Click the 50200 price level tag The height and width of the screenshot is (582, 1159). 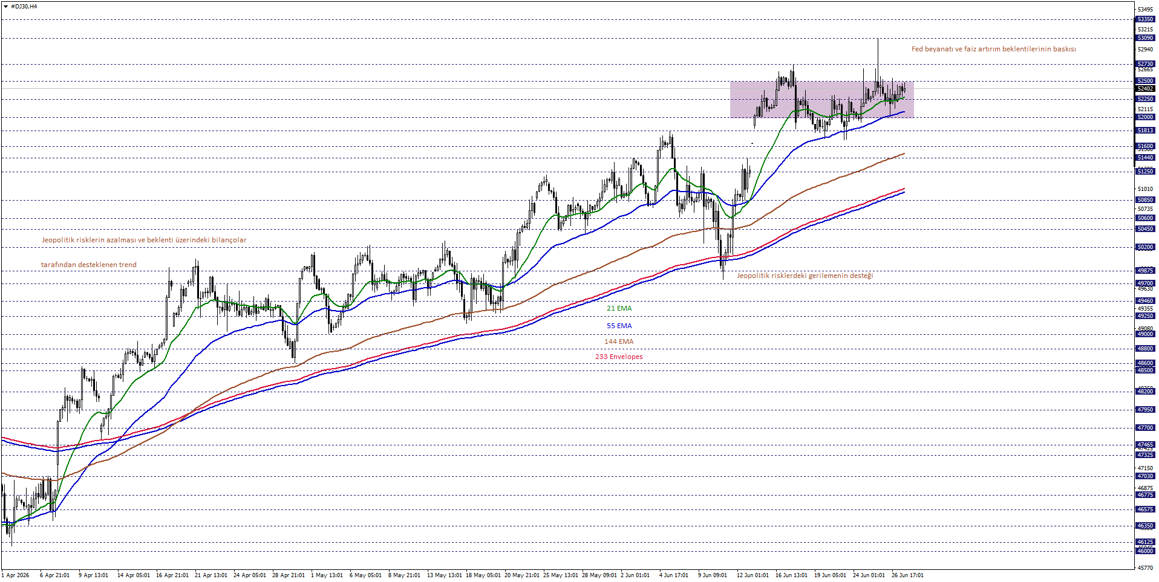click(1145, 247)
